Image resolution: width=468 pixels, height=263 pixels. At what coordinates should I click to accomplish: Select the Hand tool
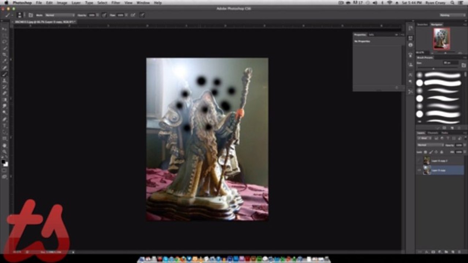click(x=5, y=145)
